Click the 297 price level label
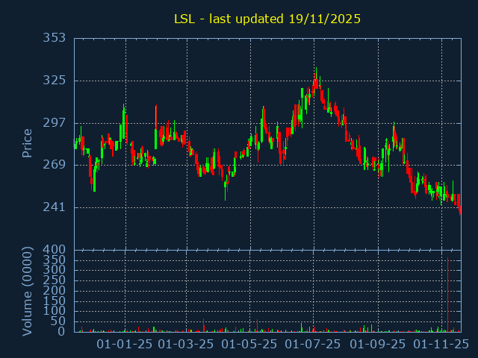The height and width of the screenshot is (358, 478). tap(55, 122)
